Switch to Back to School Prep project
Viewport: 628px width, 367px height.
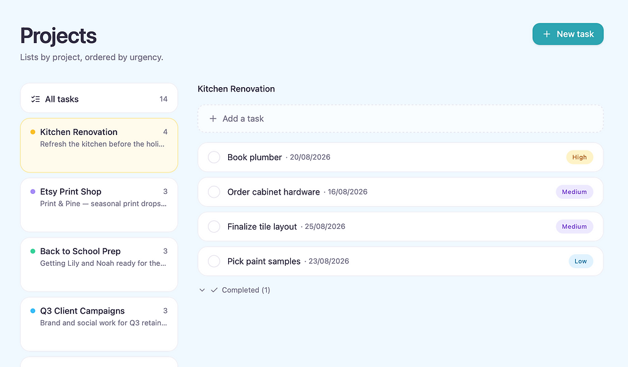(x=99, y=265)
